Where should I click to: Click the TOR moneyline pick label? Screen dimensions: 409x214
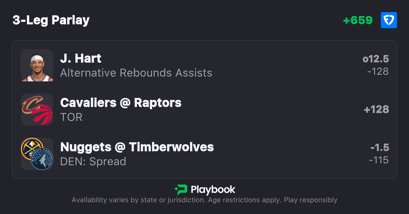tap(71, 117)
